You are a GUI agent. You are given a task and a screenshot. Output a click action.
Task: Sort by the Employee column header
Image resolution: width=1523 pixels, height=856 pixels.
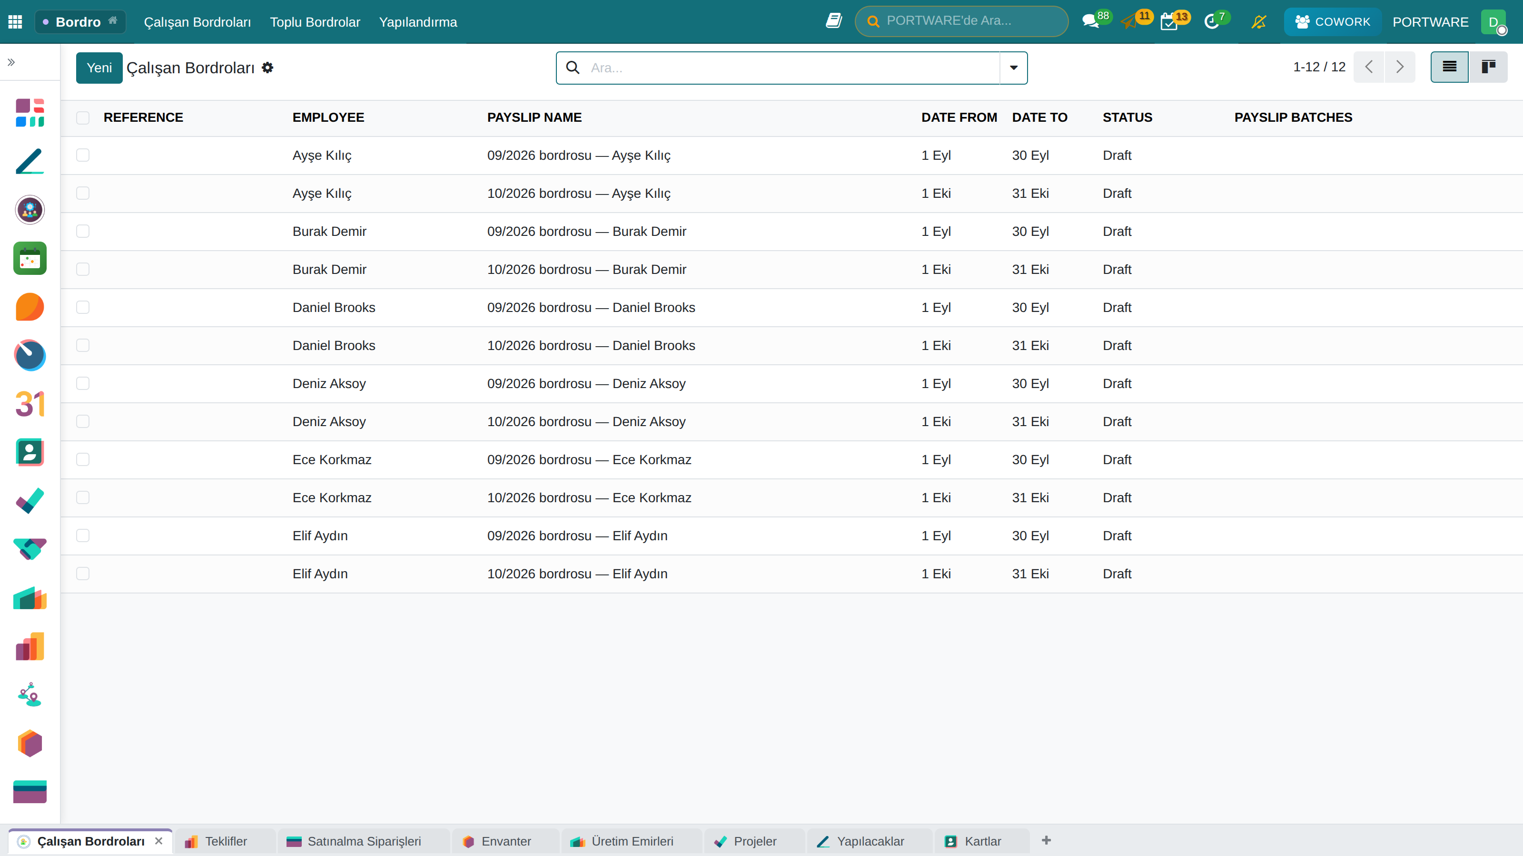(x=328, y=117)
